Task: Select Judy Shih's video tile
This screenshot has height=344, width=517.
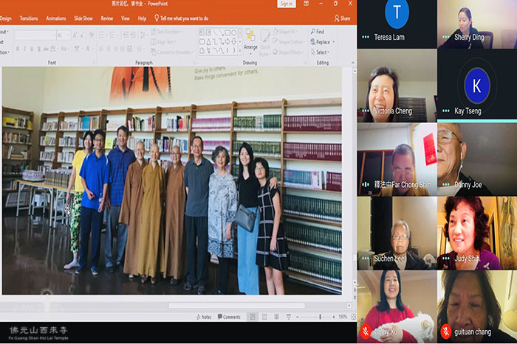Action: pos(477,234)
